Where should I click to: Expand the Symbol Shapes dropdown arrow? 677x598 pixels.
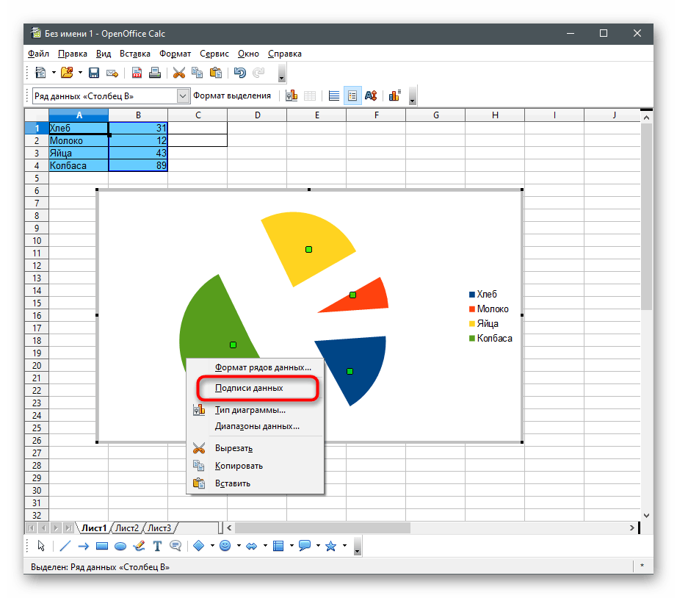(239, 546)
